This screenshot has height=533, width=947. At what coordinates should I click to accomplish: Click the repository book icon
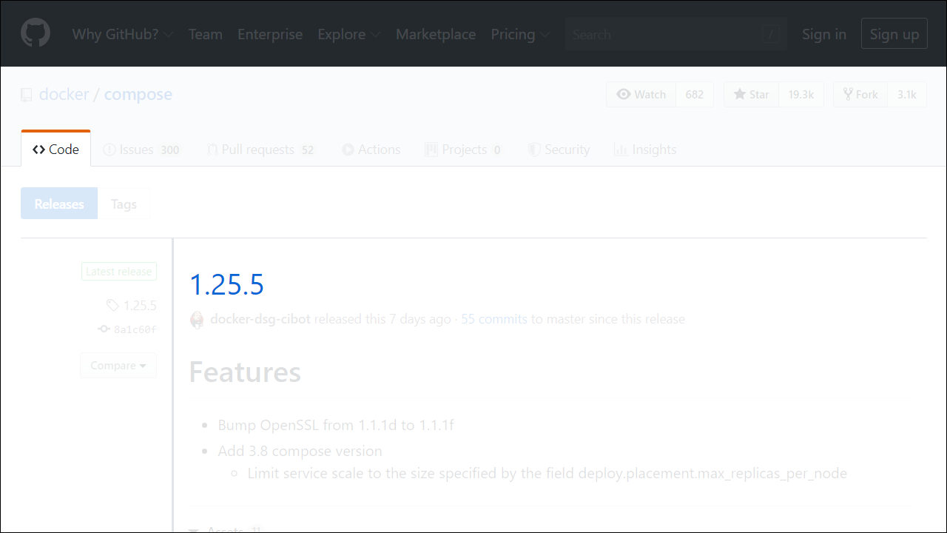pyautogui.click(x=27, y=95)
